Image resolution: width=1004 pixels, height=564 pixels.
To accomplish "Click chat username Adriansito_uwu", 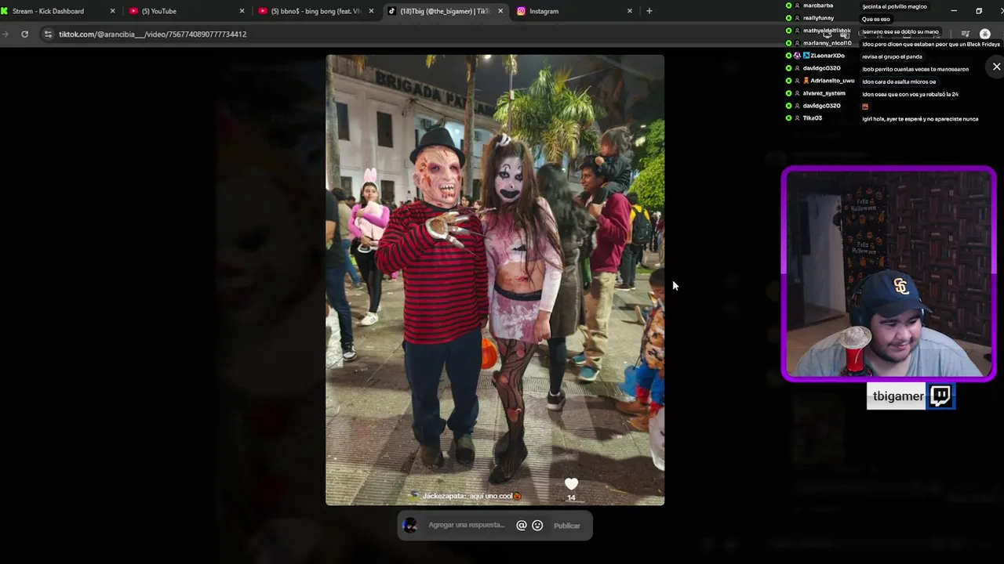I will (832, 81).
